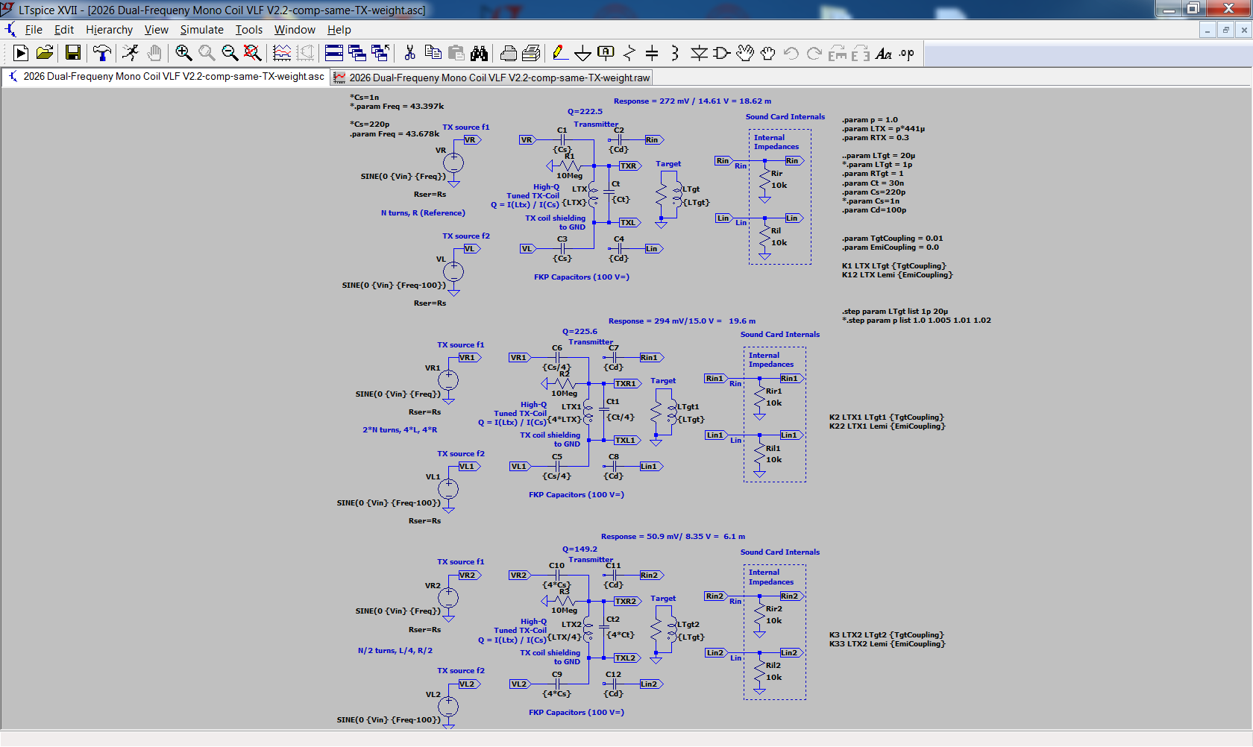Click the control panel hammer icon
Viewport: 1253px width, 747px height.
pyautogui.click(x=102, y=53)
